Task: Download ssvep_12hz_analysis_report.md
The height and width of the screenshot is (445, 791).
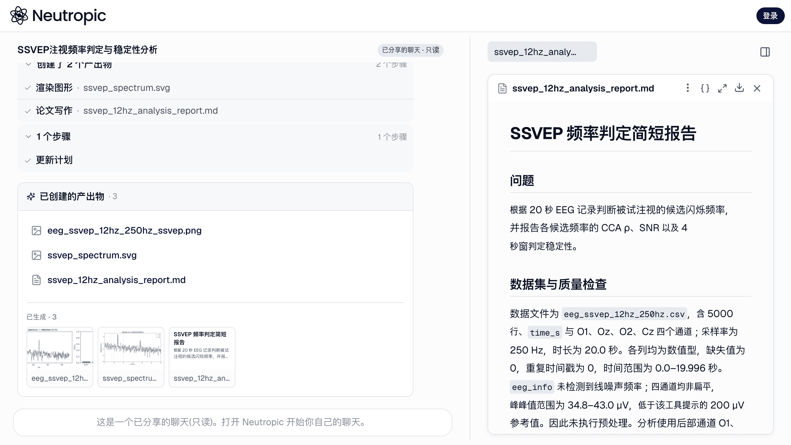Action: 739,88
